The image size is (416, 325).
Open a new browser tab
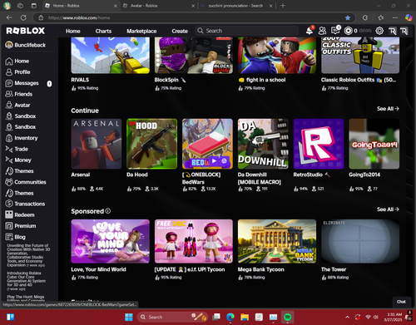[x=283, y=6]
